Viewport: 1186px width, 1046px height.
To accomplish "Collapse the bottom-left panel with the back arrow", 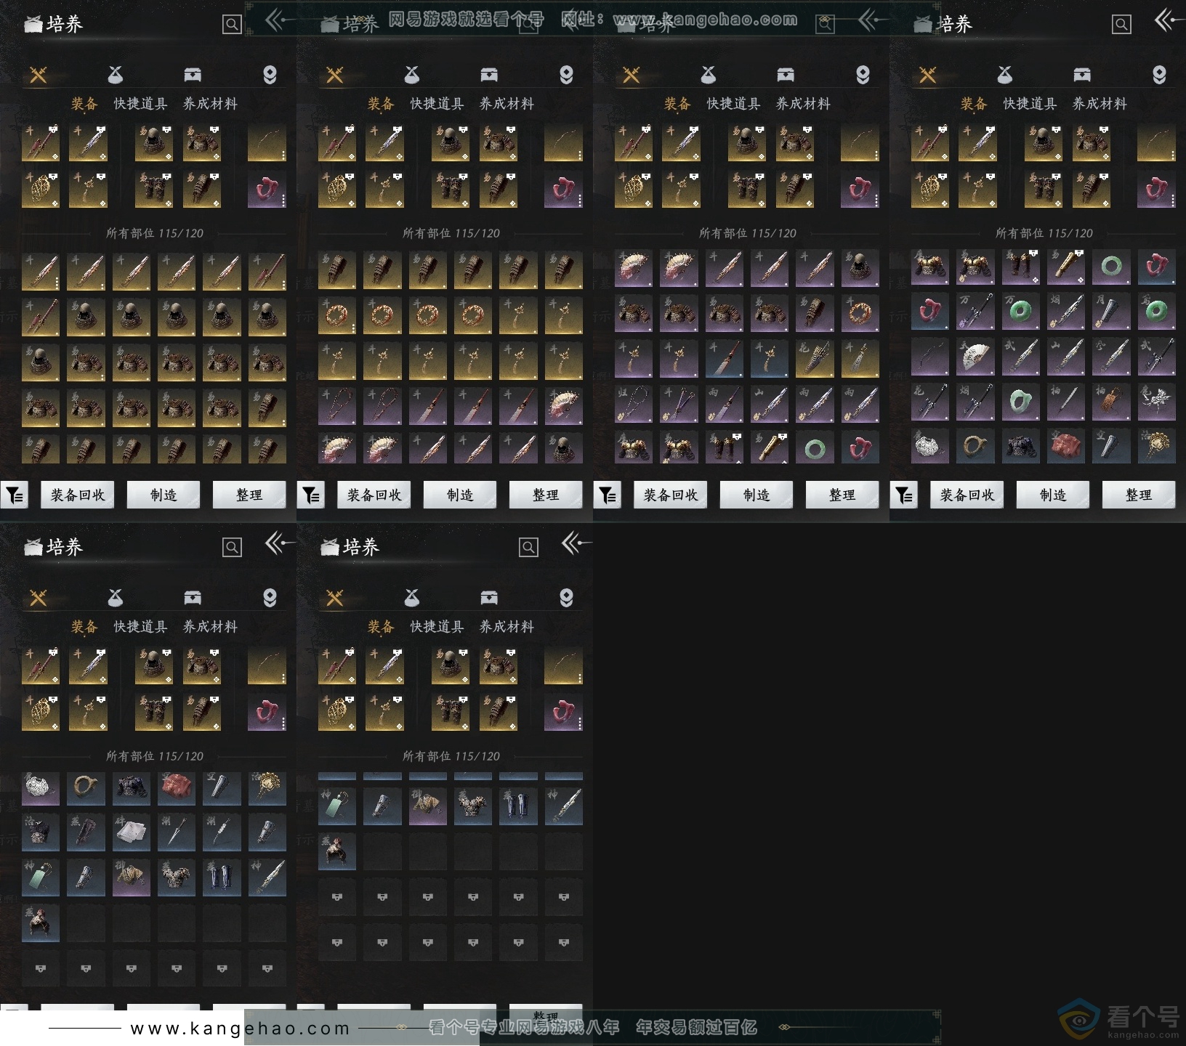I will pos(279,543).
